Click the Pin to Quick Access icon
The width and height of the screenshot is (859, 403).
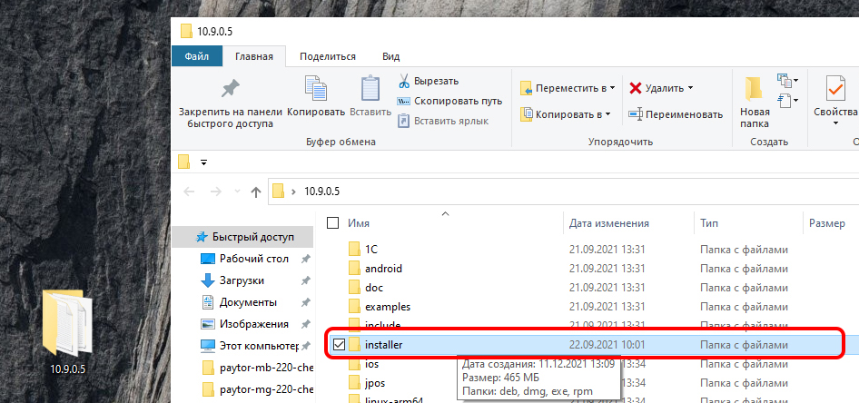click(231, 89)
